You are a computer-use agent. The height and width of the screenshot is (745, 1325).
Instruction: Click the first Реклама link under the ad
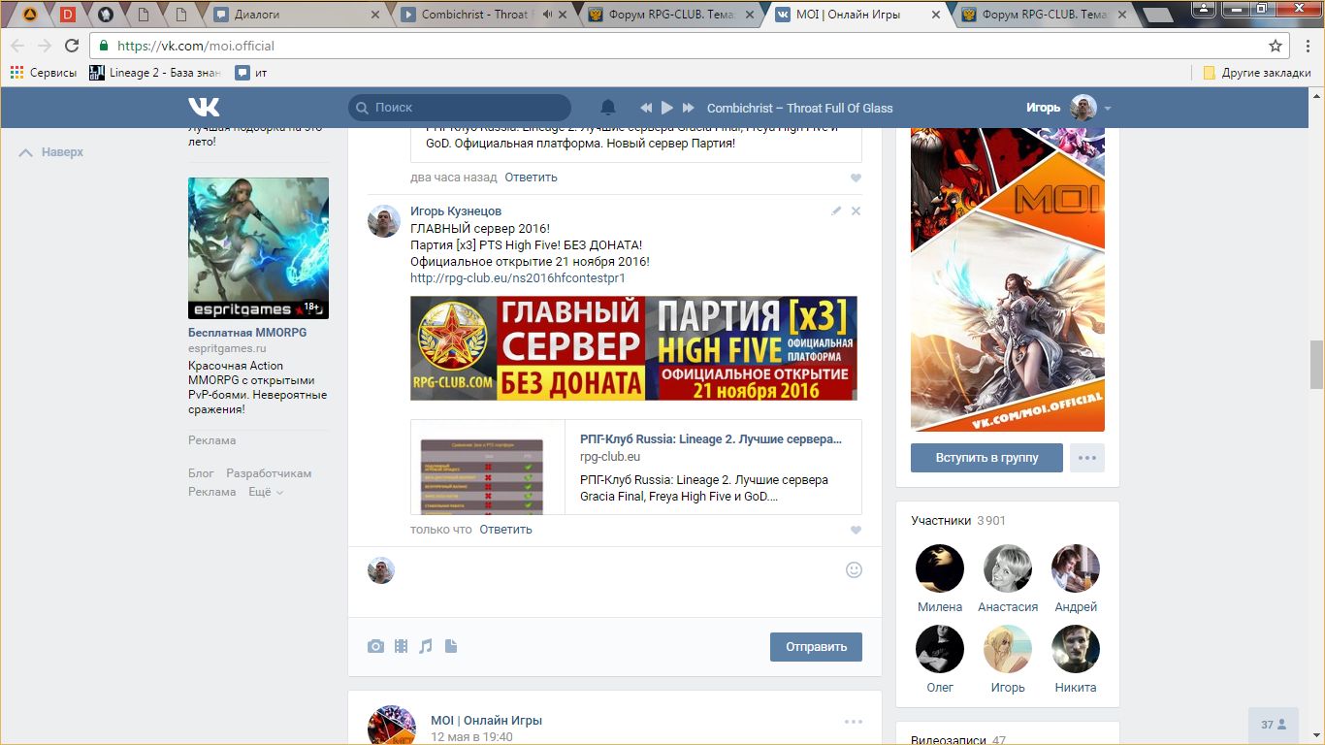pos(212,440)
